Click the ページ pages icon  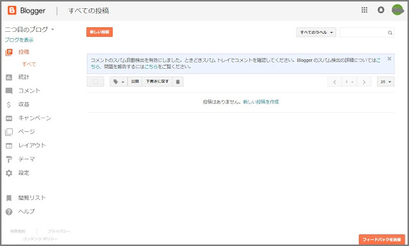pyautogui.click(x=9, y=132)
